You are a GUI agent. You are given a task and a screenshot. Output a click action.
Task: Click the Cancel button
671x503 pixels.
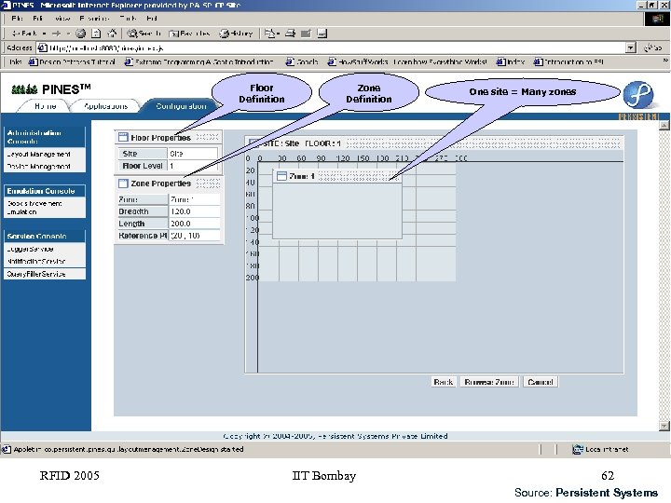click(541, 382)
